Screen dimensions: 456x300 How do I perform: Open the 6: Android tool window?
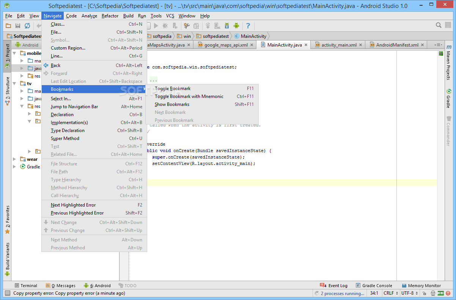[97, 286]
